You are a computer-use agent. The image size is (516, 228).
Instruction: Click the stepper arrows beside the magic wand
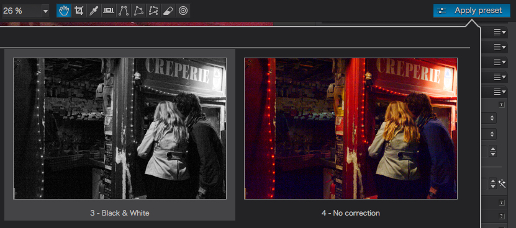(492, 183)
